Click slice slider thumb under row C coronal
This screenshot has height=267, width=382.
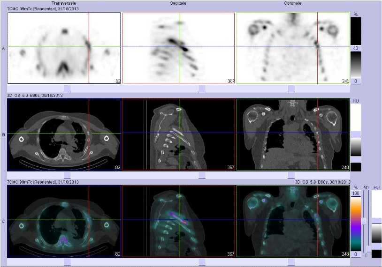(291, 262)
